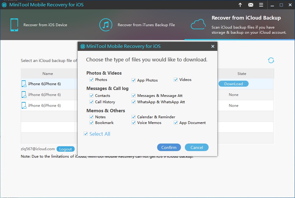This screenshot has width=295, height=198.
Task: Toggle the Videos checkbox
Action: 176,79
